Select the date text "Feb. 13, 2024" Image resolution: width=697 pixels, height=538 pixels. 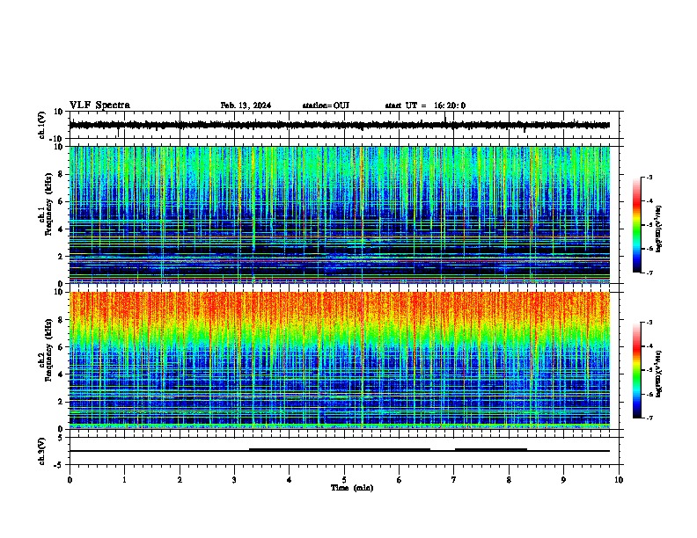[x=246, y=105]
